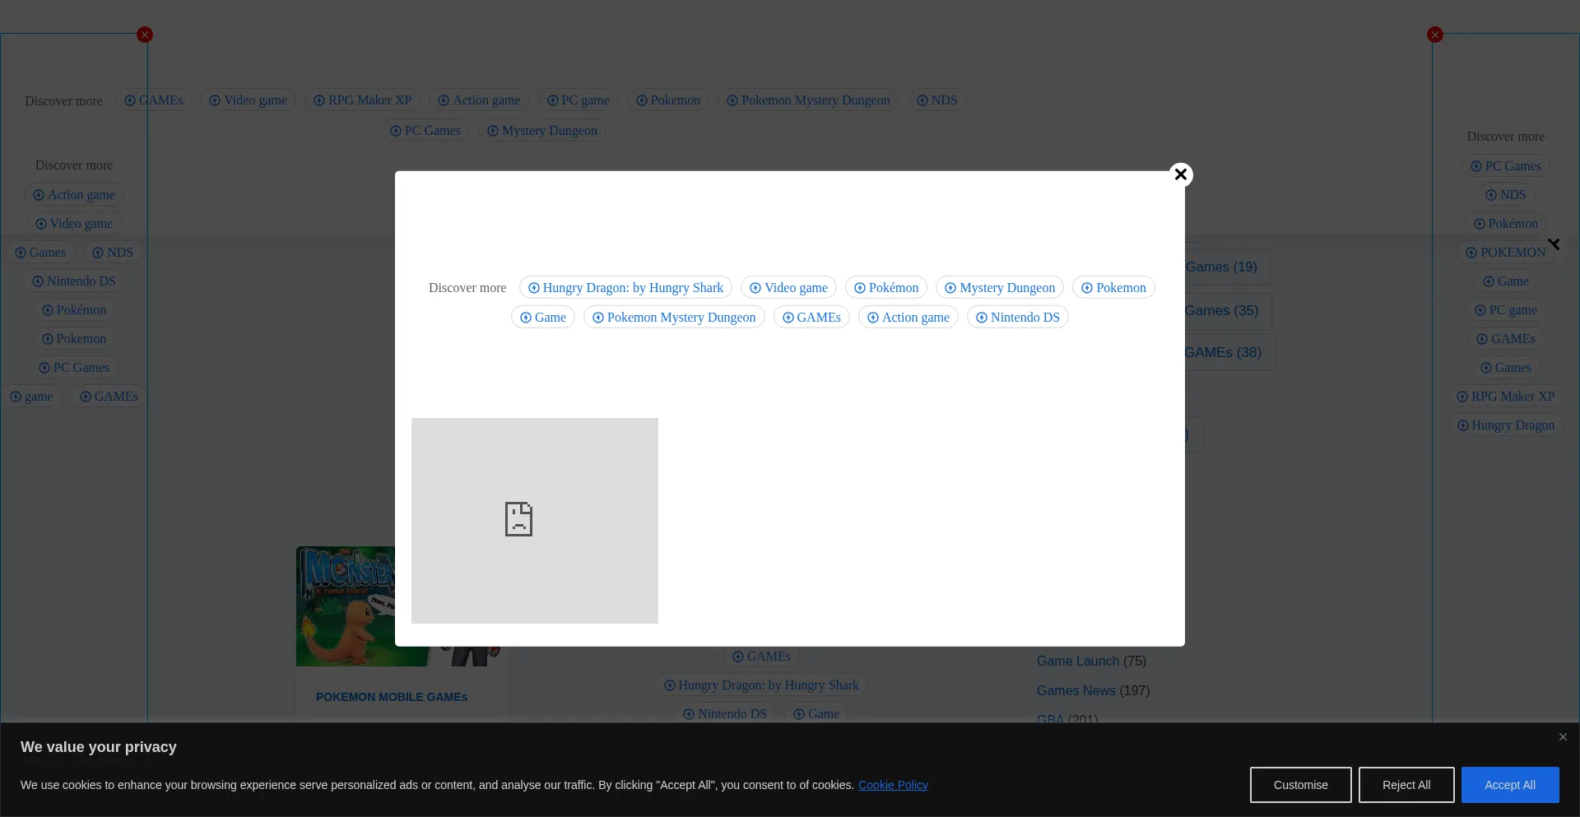Select Mystery Dungeon tag in popup
This screenshot has height=817, width=1580.
coord(999,288)
